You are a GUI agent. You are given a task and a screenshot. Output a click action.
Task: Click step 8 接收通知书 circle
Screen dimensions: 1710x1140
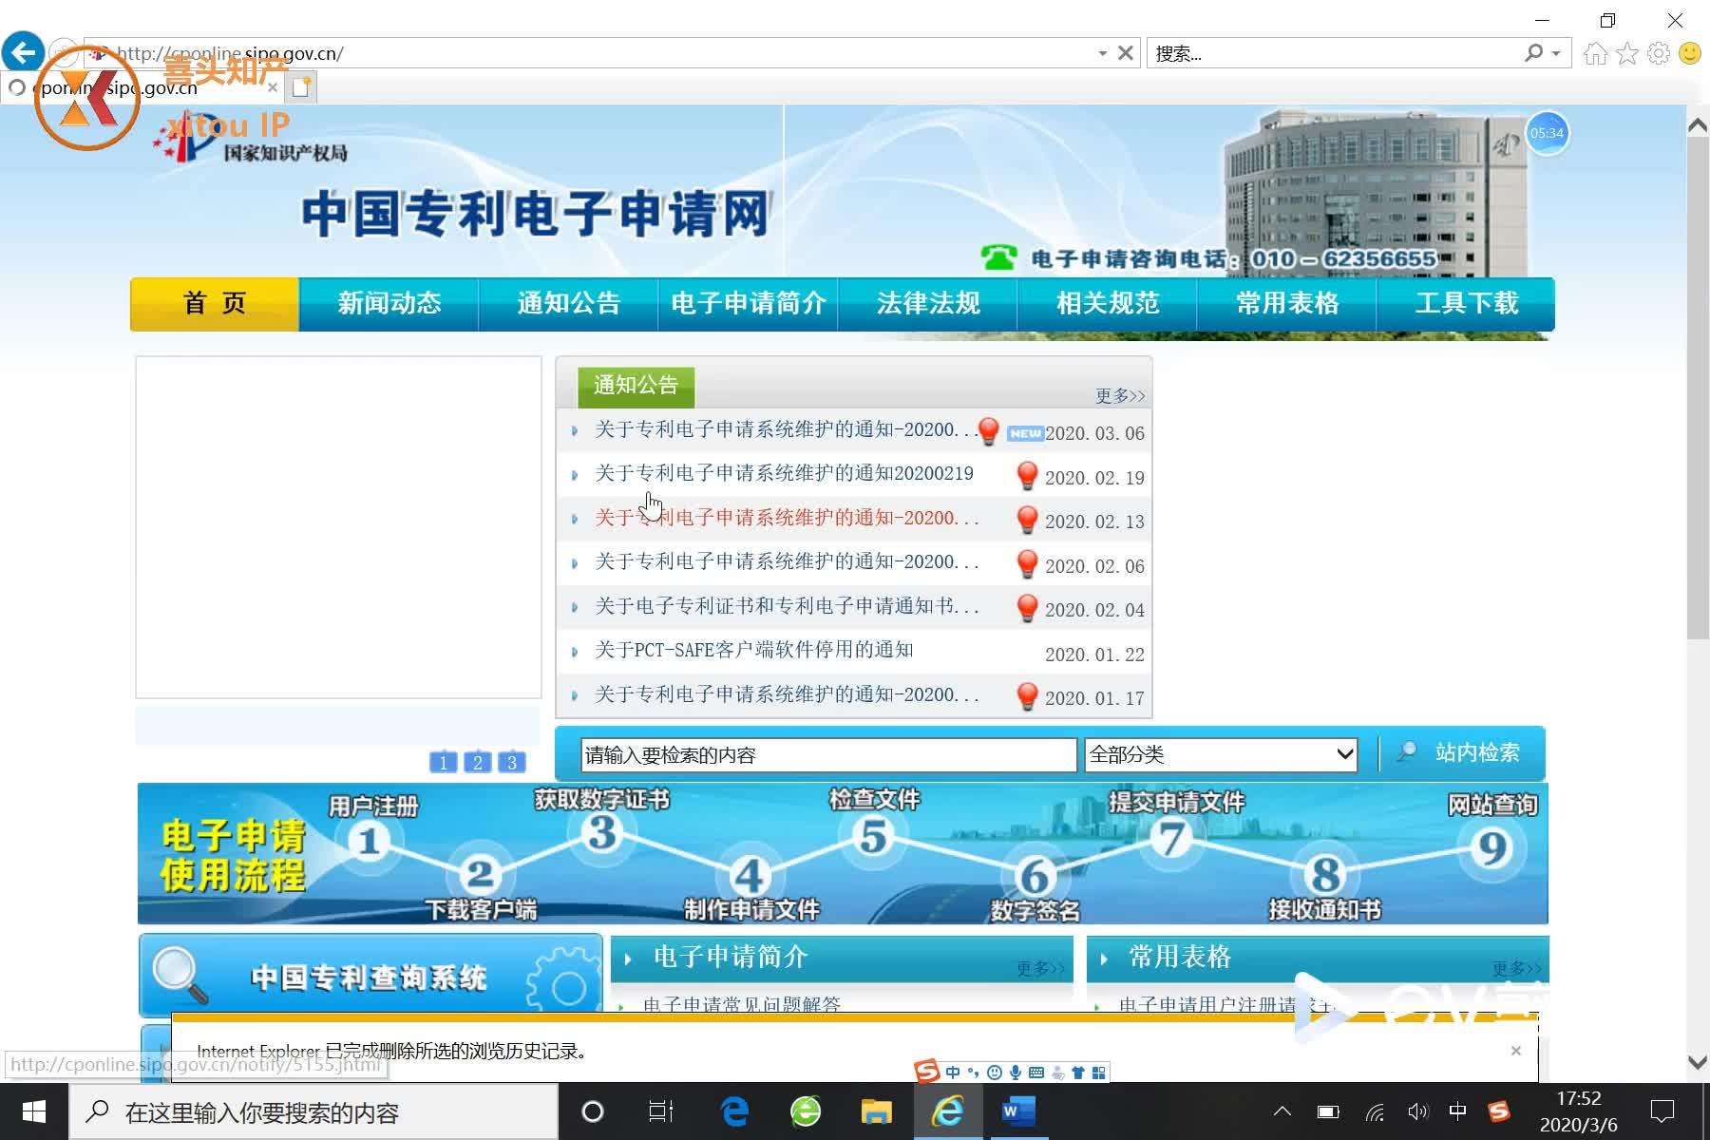tap(1325, 875)
